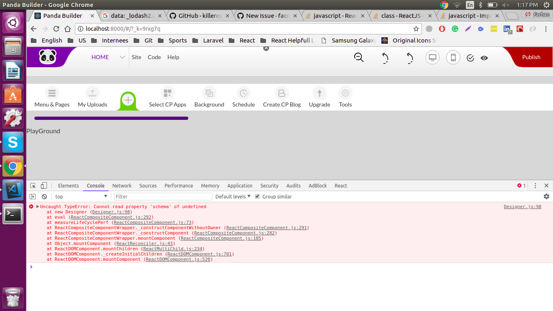Click the zoom out icon in builder toolbar
Image resolution: width=553 pixels, height=311 pixels.
click(359, 58)
